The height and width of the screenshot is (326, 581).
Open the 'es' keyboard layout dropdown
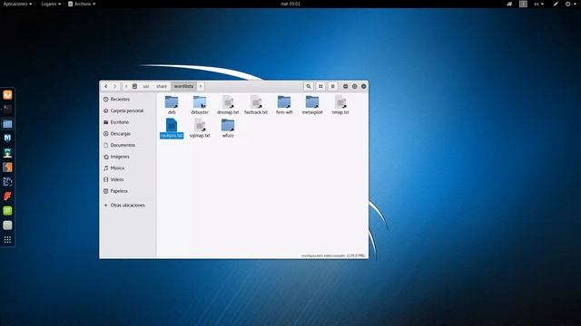[538, 4]
